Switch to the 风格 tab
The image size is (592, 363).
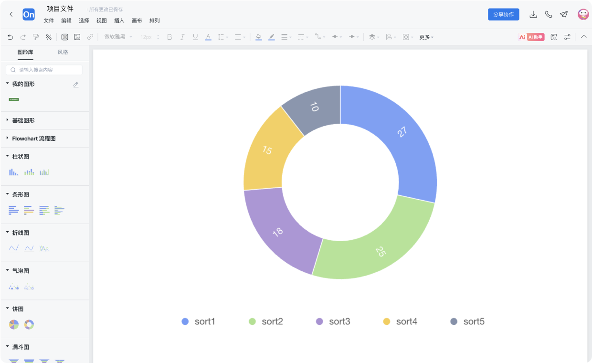[x=63, y=52]
